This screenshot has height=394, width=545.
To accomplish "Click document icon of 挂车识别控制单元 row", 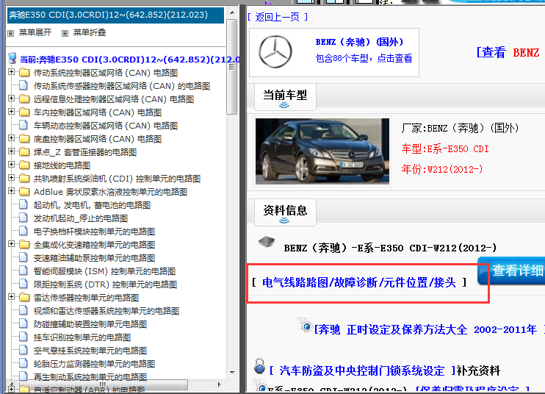I will [x=24, y=337].
